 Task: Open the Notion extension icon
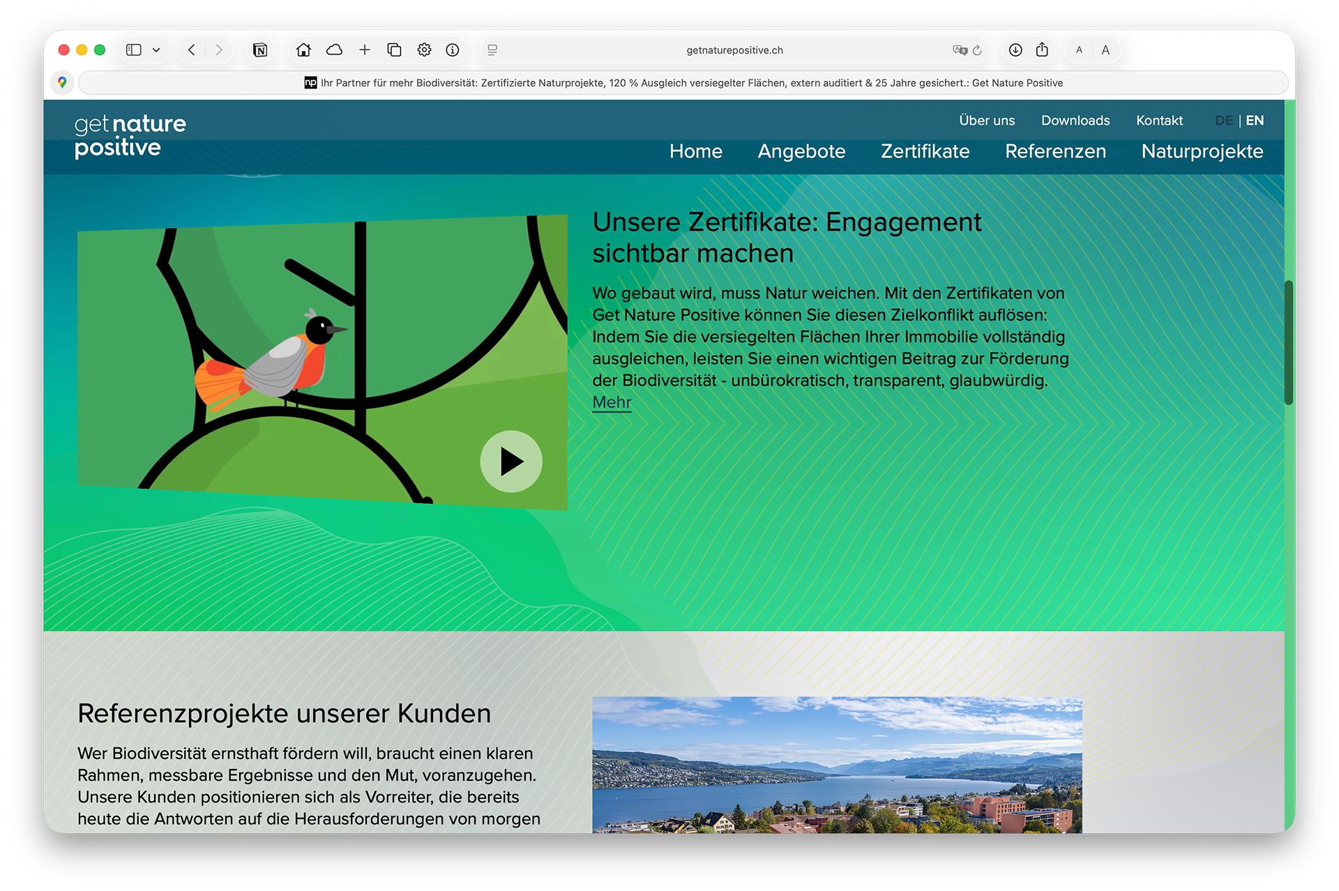tap(260, 50)
